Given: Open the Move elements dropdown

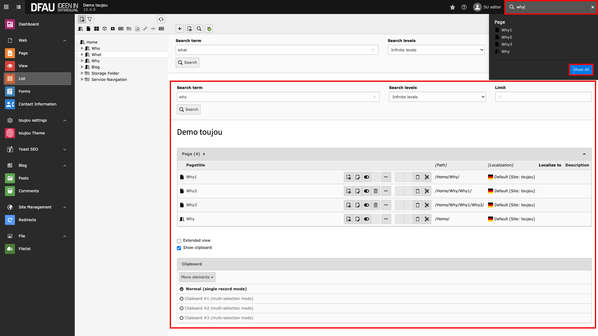Looking at the screenshot, I should (197, 277).
